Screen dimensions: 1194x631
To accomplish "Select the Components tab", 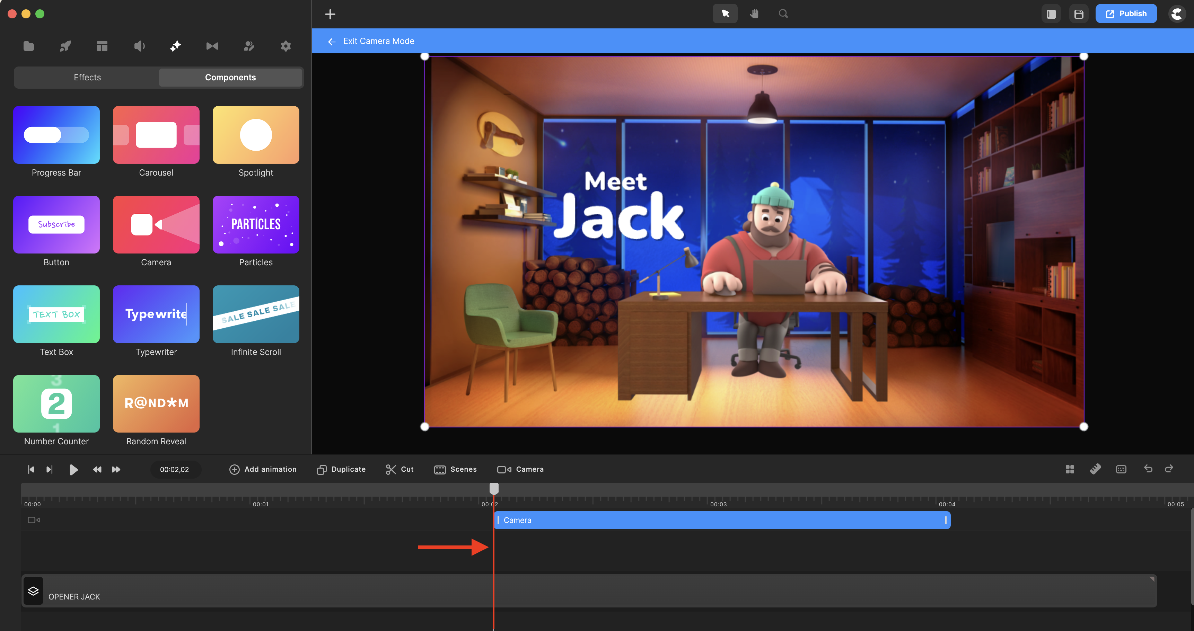I will point(230,77).
